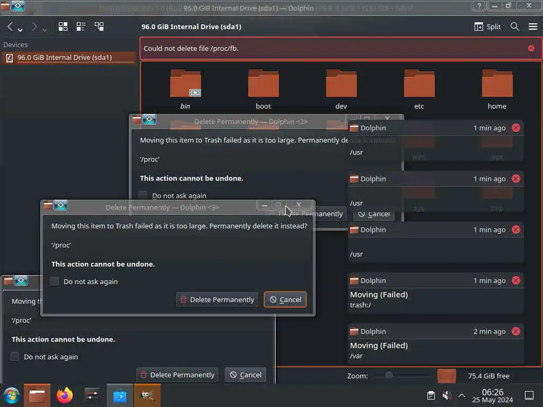Close the 'Moving (Failed) trash:/' notification
The image size is (543, 407).
coord(516,280)
